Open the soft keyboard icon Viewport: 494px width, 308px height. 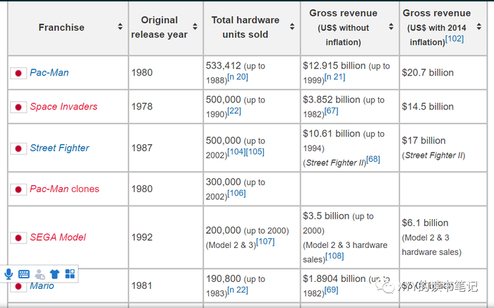click(24, 274)
